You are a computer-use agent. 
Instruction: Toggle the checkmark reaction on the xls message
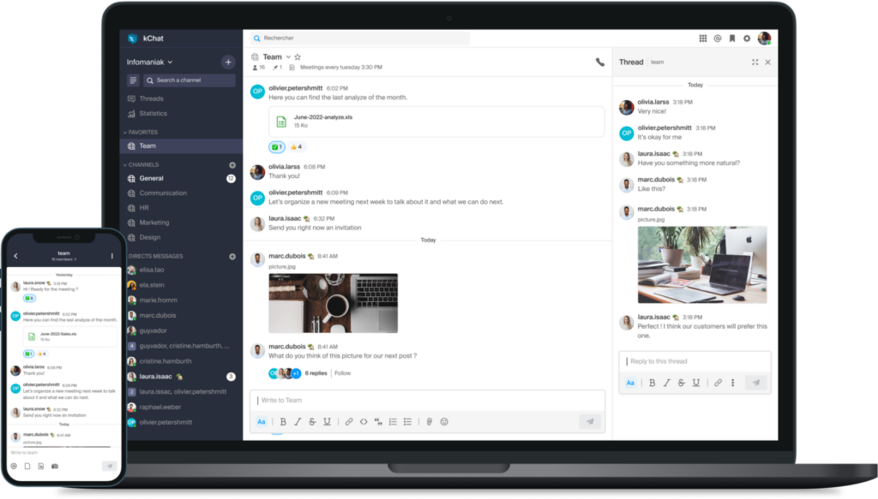(277, 147)
